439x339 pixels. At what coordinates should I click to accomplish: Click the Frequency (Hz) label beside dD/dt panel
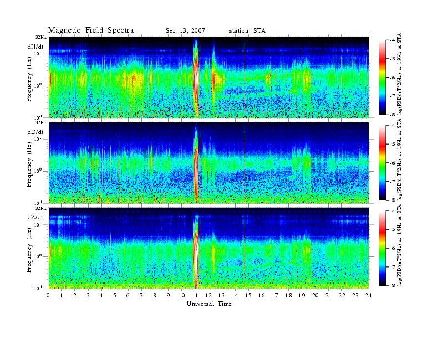point(29,164)
